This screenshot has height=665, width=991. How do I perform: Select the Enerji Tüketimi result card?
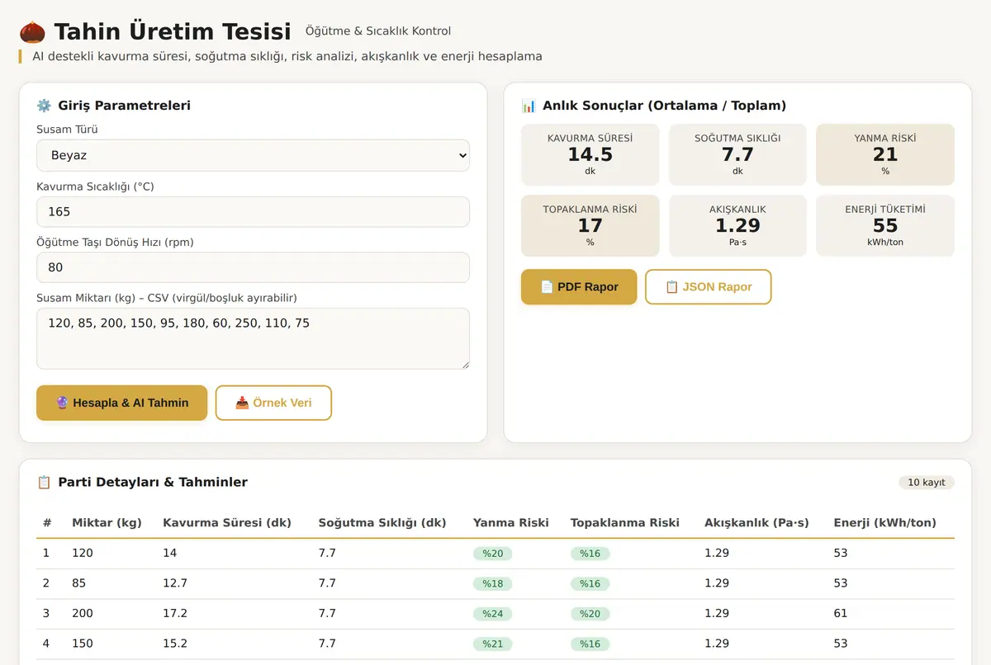(x=885, y=225)
